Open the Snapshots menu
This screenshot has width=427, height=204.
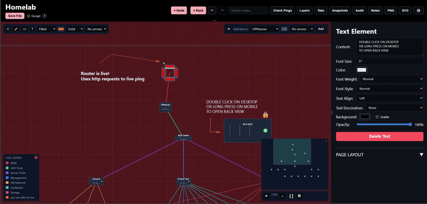[x=340, y=11]
